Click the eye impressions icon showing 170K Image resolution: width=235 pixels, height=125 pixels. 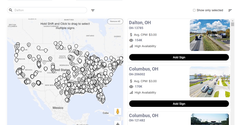[x=131, y=87]
